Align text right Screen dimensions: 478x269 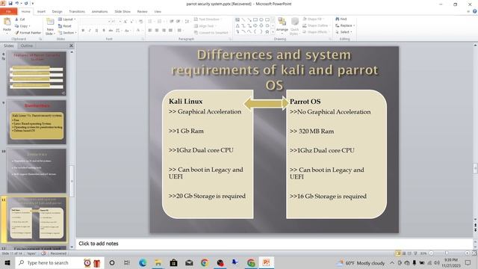coord(164,30)
